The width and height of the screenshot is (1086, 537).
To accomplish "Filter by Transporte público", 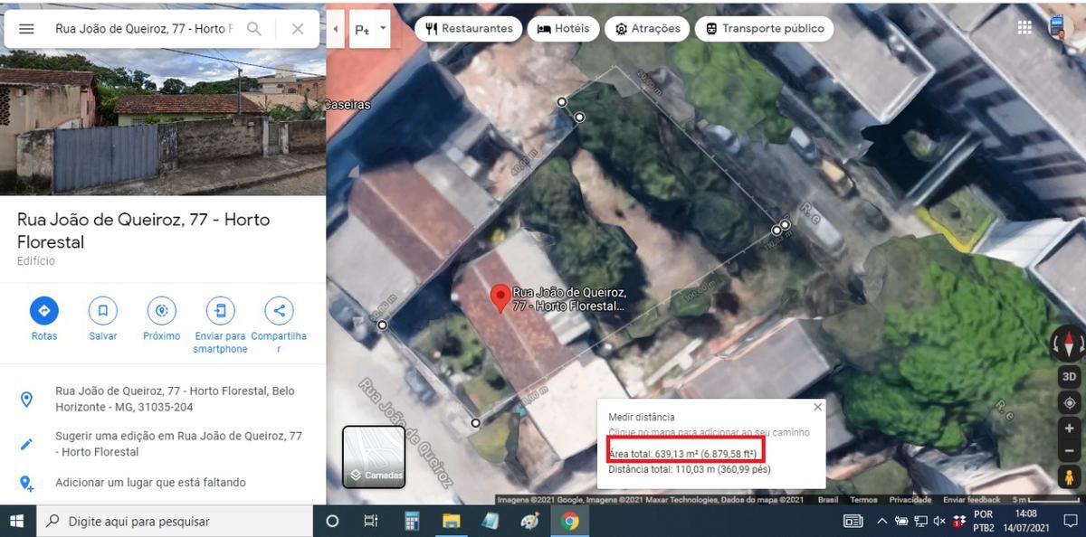I will (765, 28).
